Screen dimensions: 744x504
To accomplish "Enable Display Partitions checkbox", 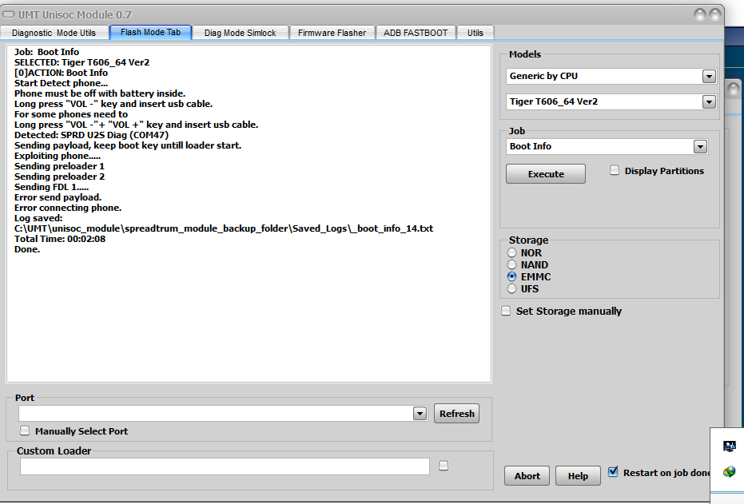I will point(615,170).
